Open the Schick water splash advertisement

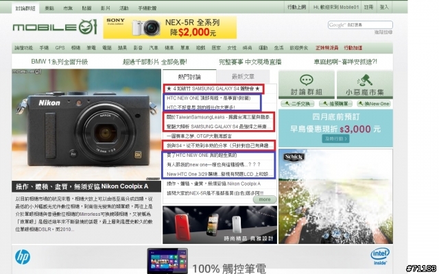click(335, 197)
